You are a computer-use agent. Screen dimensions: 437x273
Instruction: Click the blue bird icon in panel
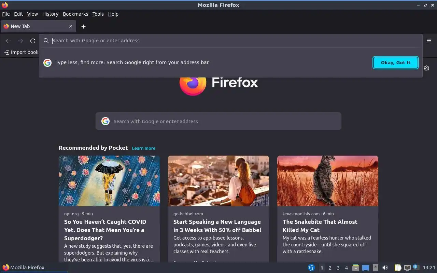click(x=311, y=268)
